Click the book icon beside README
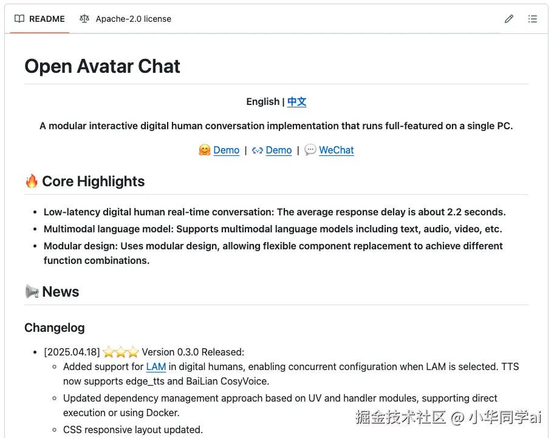This screenshot has width=554, height=438. 19,19
